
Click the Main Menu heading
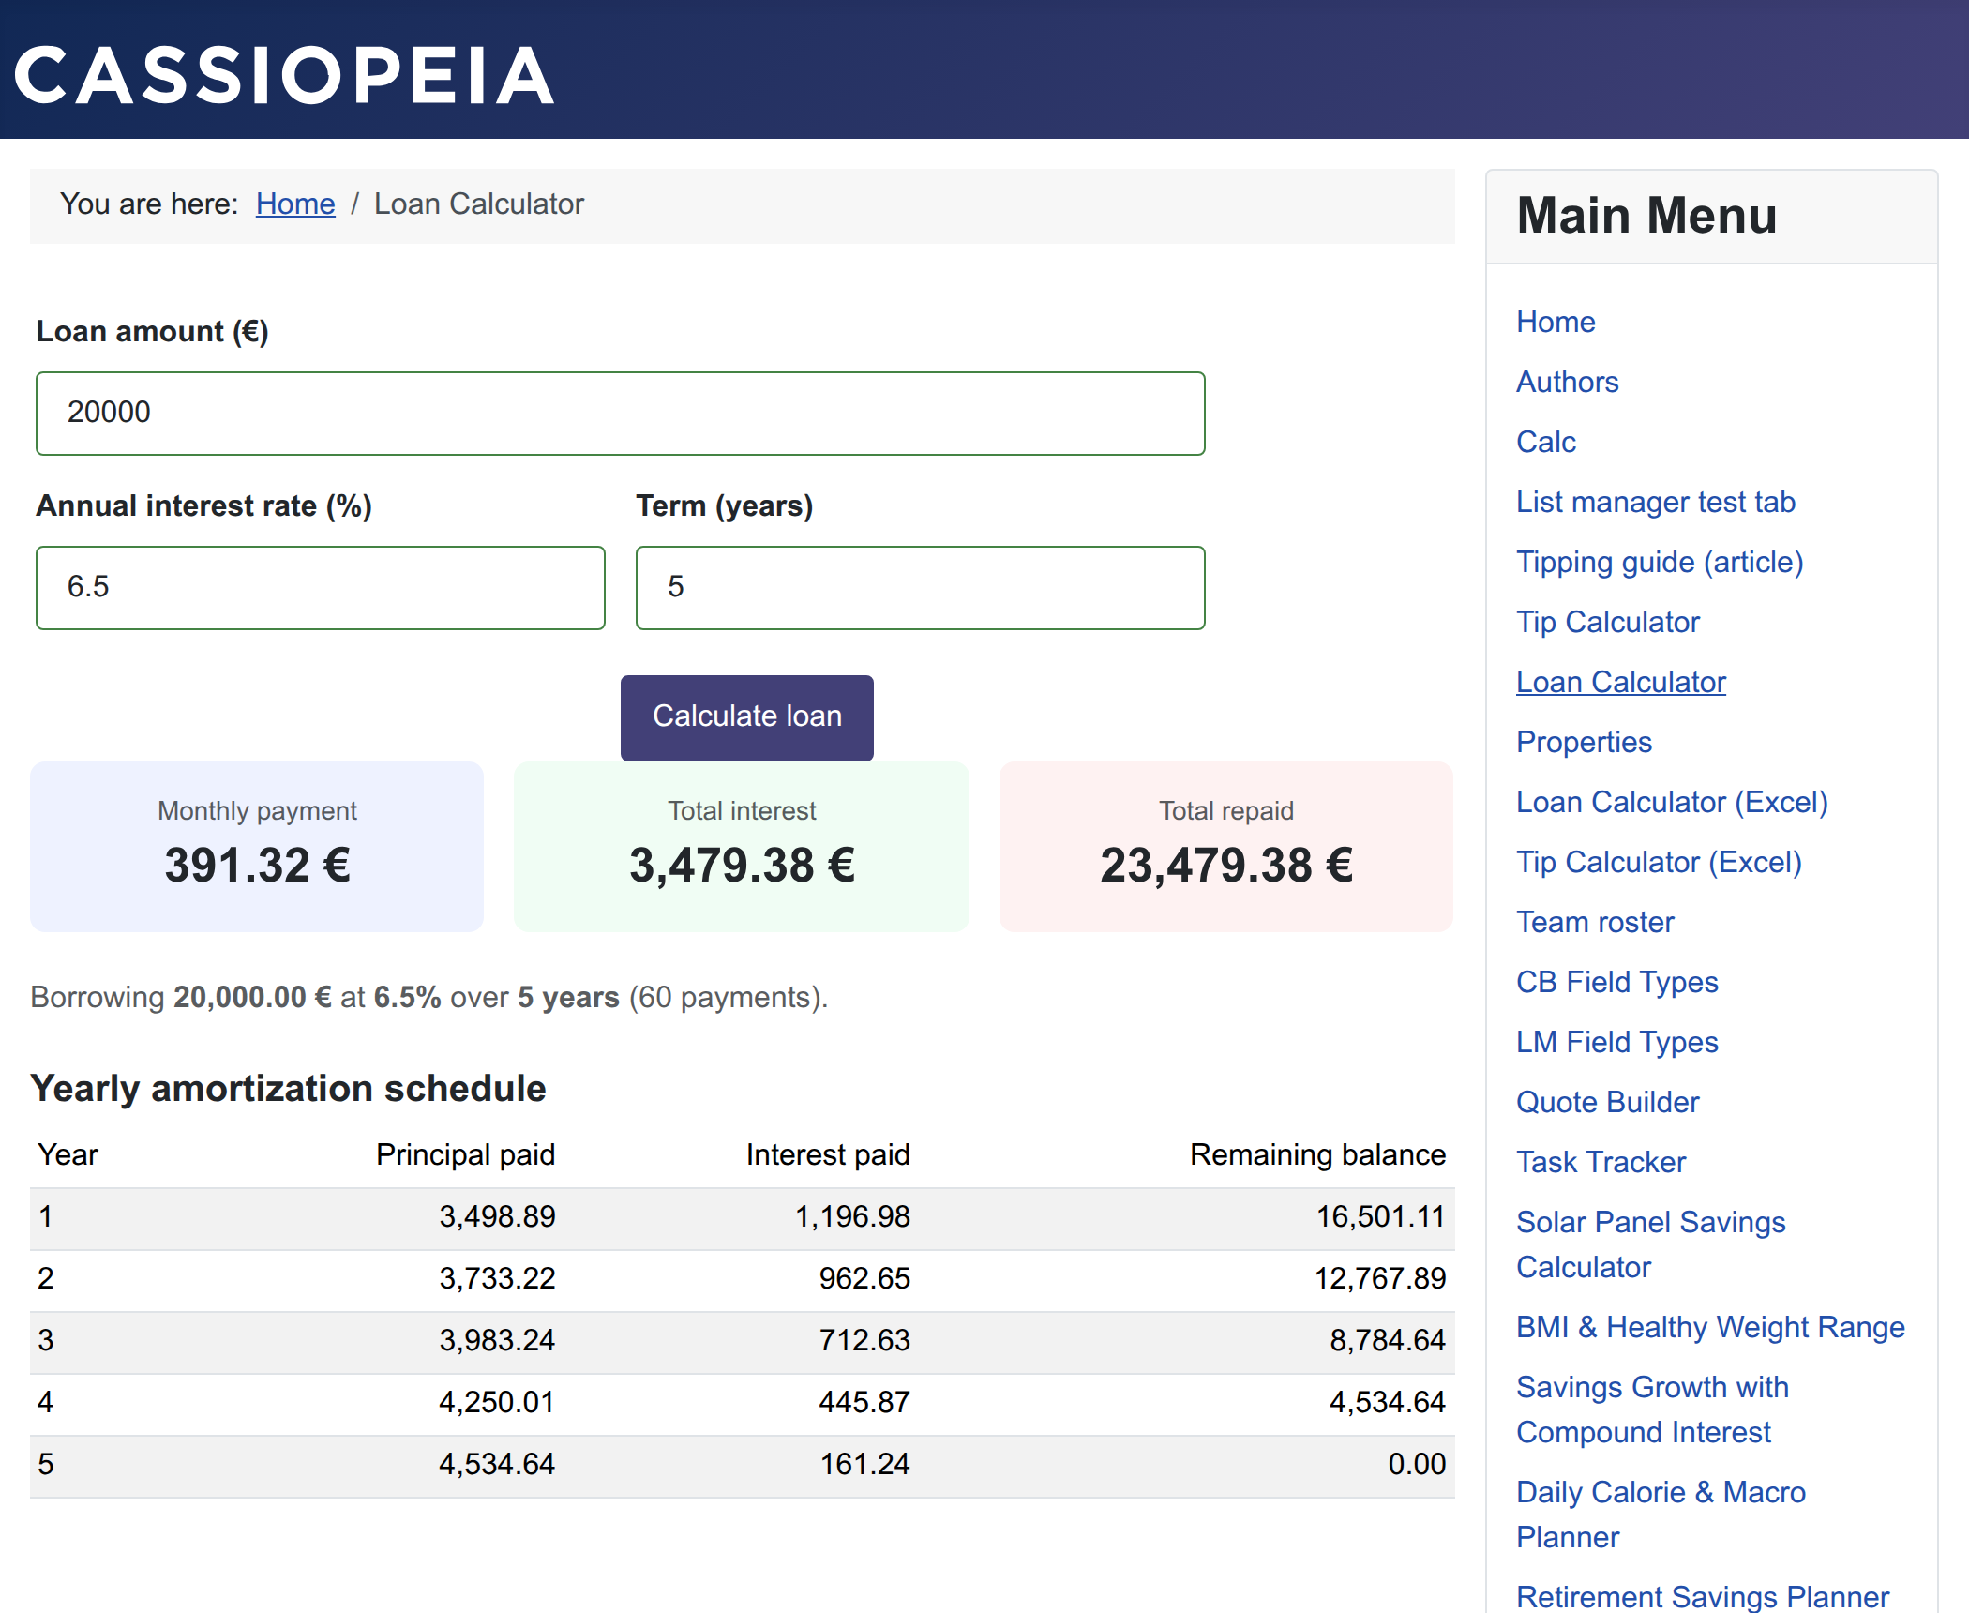[1646, 216]
